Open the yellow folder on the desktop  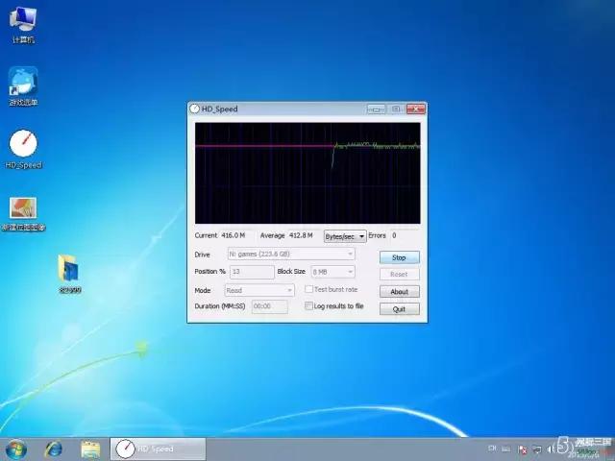(68, 269)
